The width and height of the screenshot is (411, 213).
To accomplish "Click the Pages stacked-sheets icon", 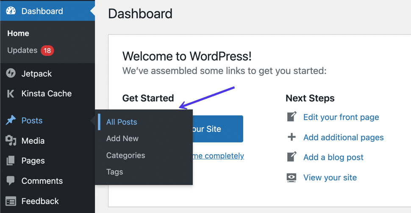I will point(11,161).
